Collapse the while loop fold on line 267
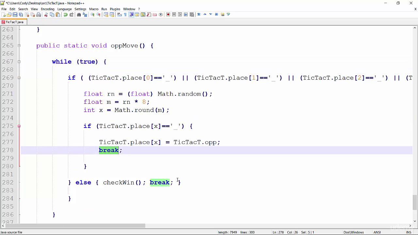Viewport: 418px width, 235px height. click(19, 62)
